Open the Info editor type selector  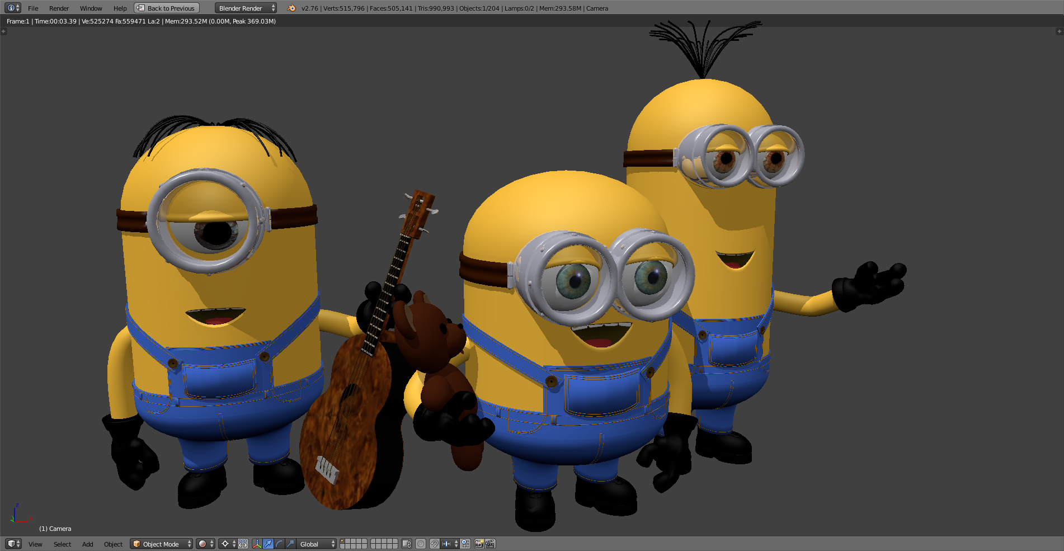[13, 8]
